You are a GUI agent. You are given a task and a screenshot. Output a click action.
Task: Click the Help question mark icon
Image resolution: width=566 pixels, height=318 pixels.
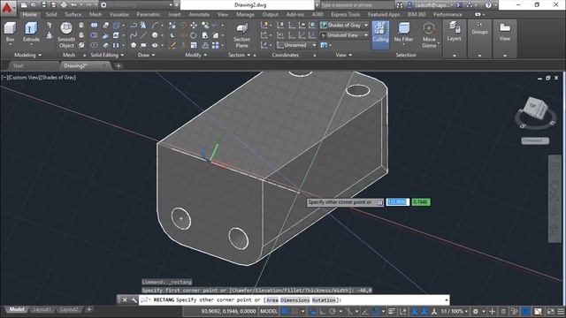[x=488, y=5]
